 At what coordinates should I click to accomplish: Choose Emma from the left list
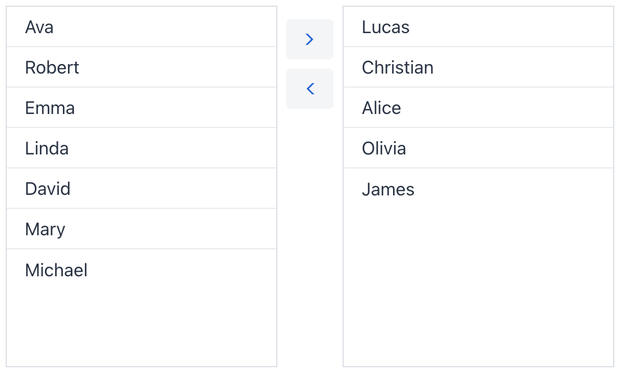pyautogui.click(x=141, y=108)
